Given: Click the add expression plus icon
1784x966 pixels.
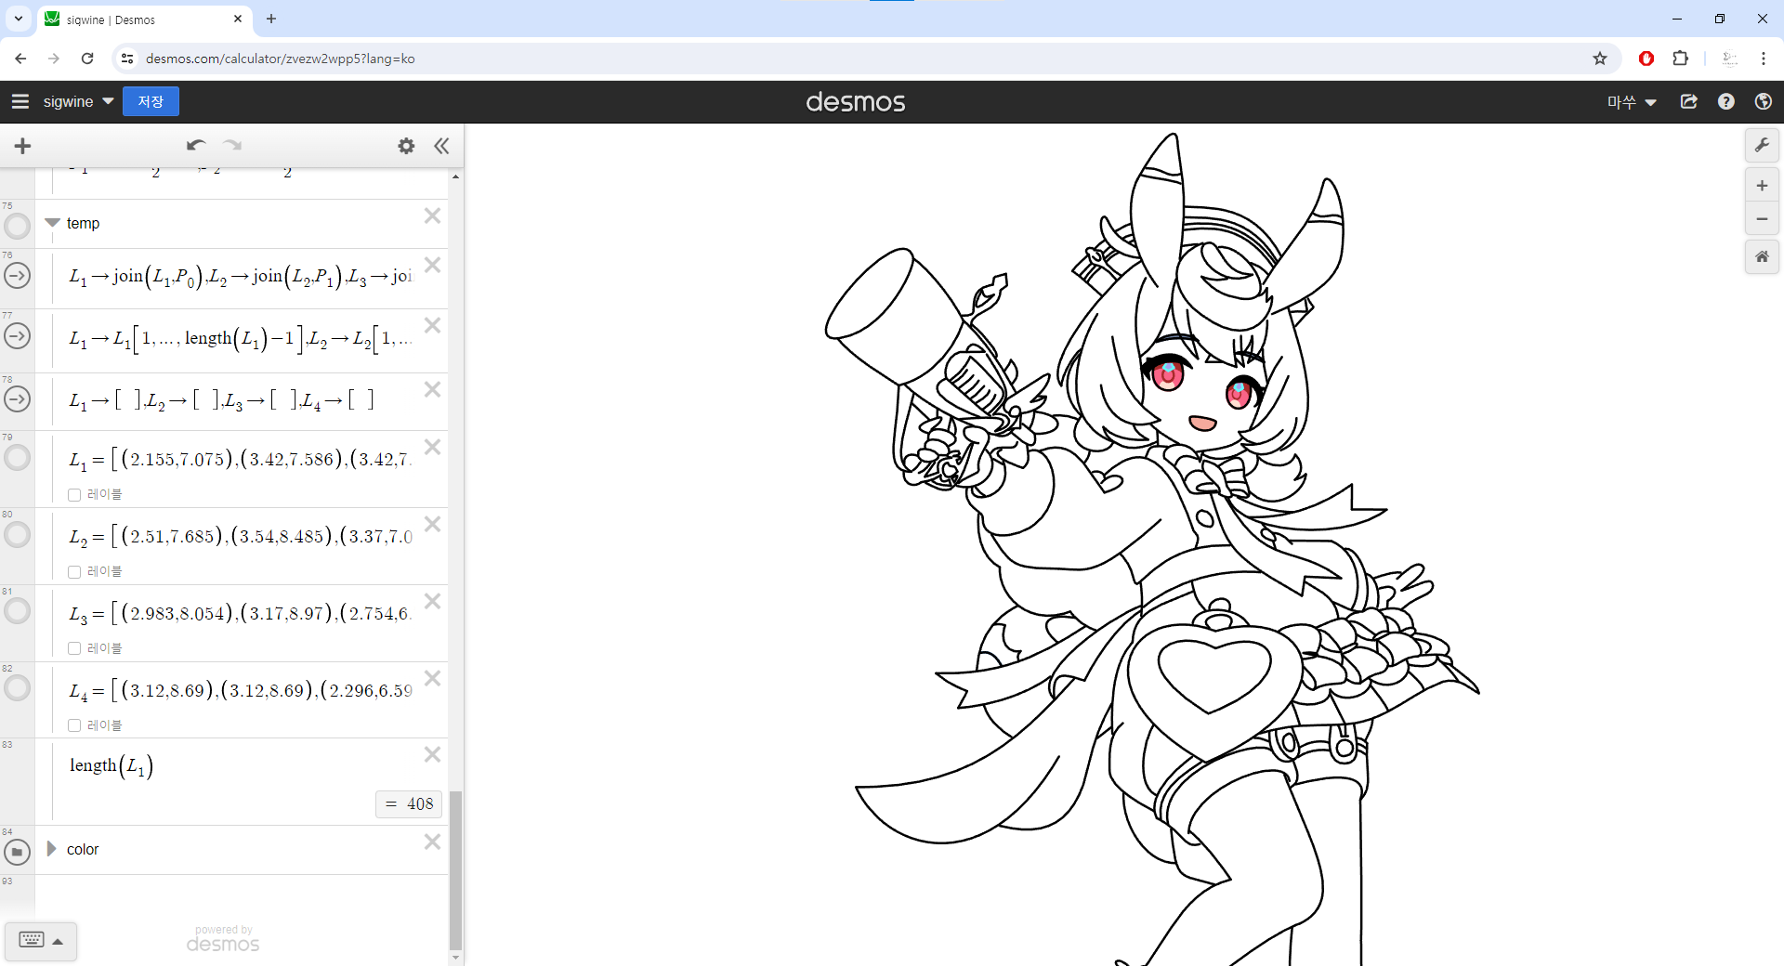Looking at the screenshot, I should [x=23, y=146].
